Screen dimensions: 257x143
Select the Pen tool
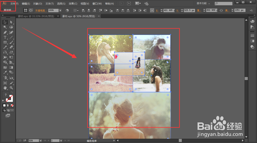point(5,32)
